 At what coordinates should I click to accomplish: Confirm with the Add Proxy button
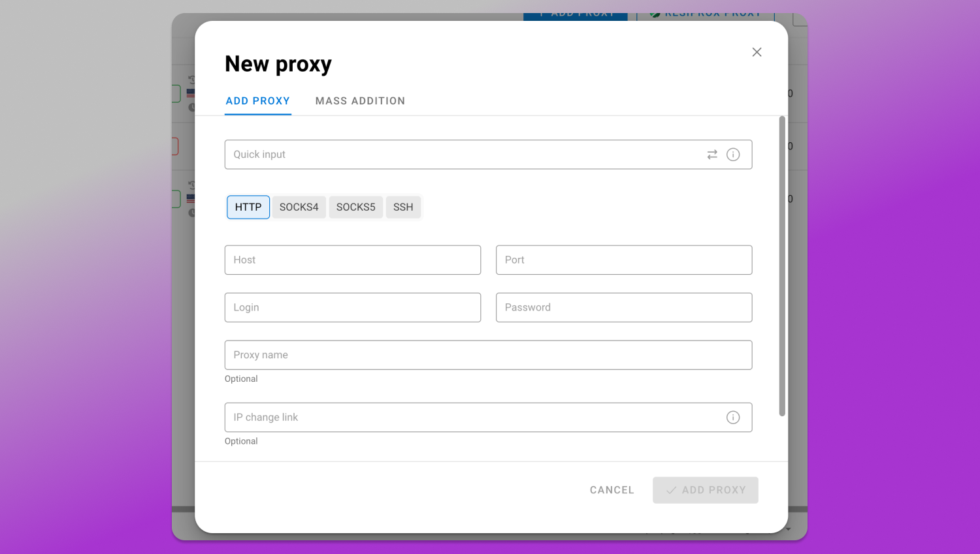click(706, 490)
